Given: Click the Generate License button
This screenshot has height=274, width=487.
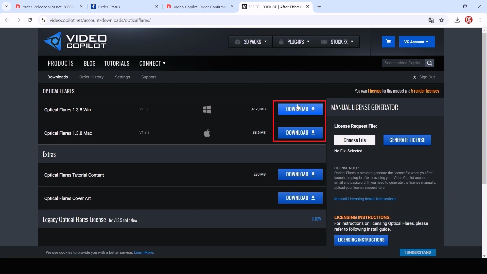Looking at the screenshot, I should click(x=407, y=140).
